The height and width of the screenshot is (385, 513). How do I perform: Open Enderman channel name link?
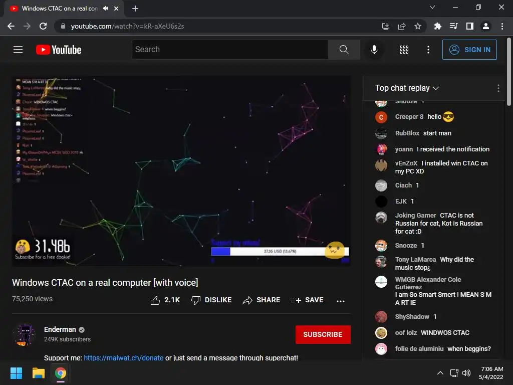tap(60, 329)
